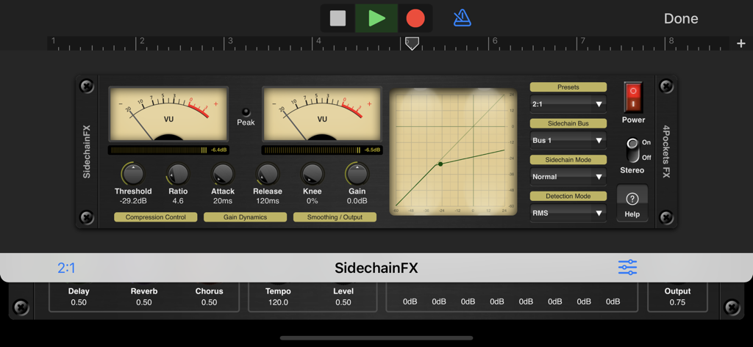Open plugin Help with the question mark button
753x347 pixels.
632,203
